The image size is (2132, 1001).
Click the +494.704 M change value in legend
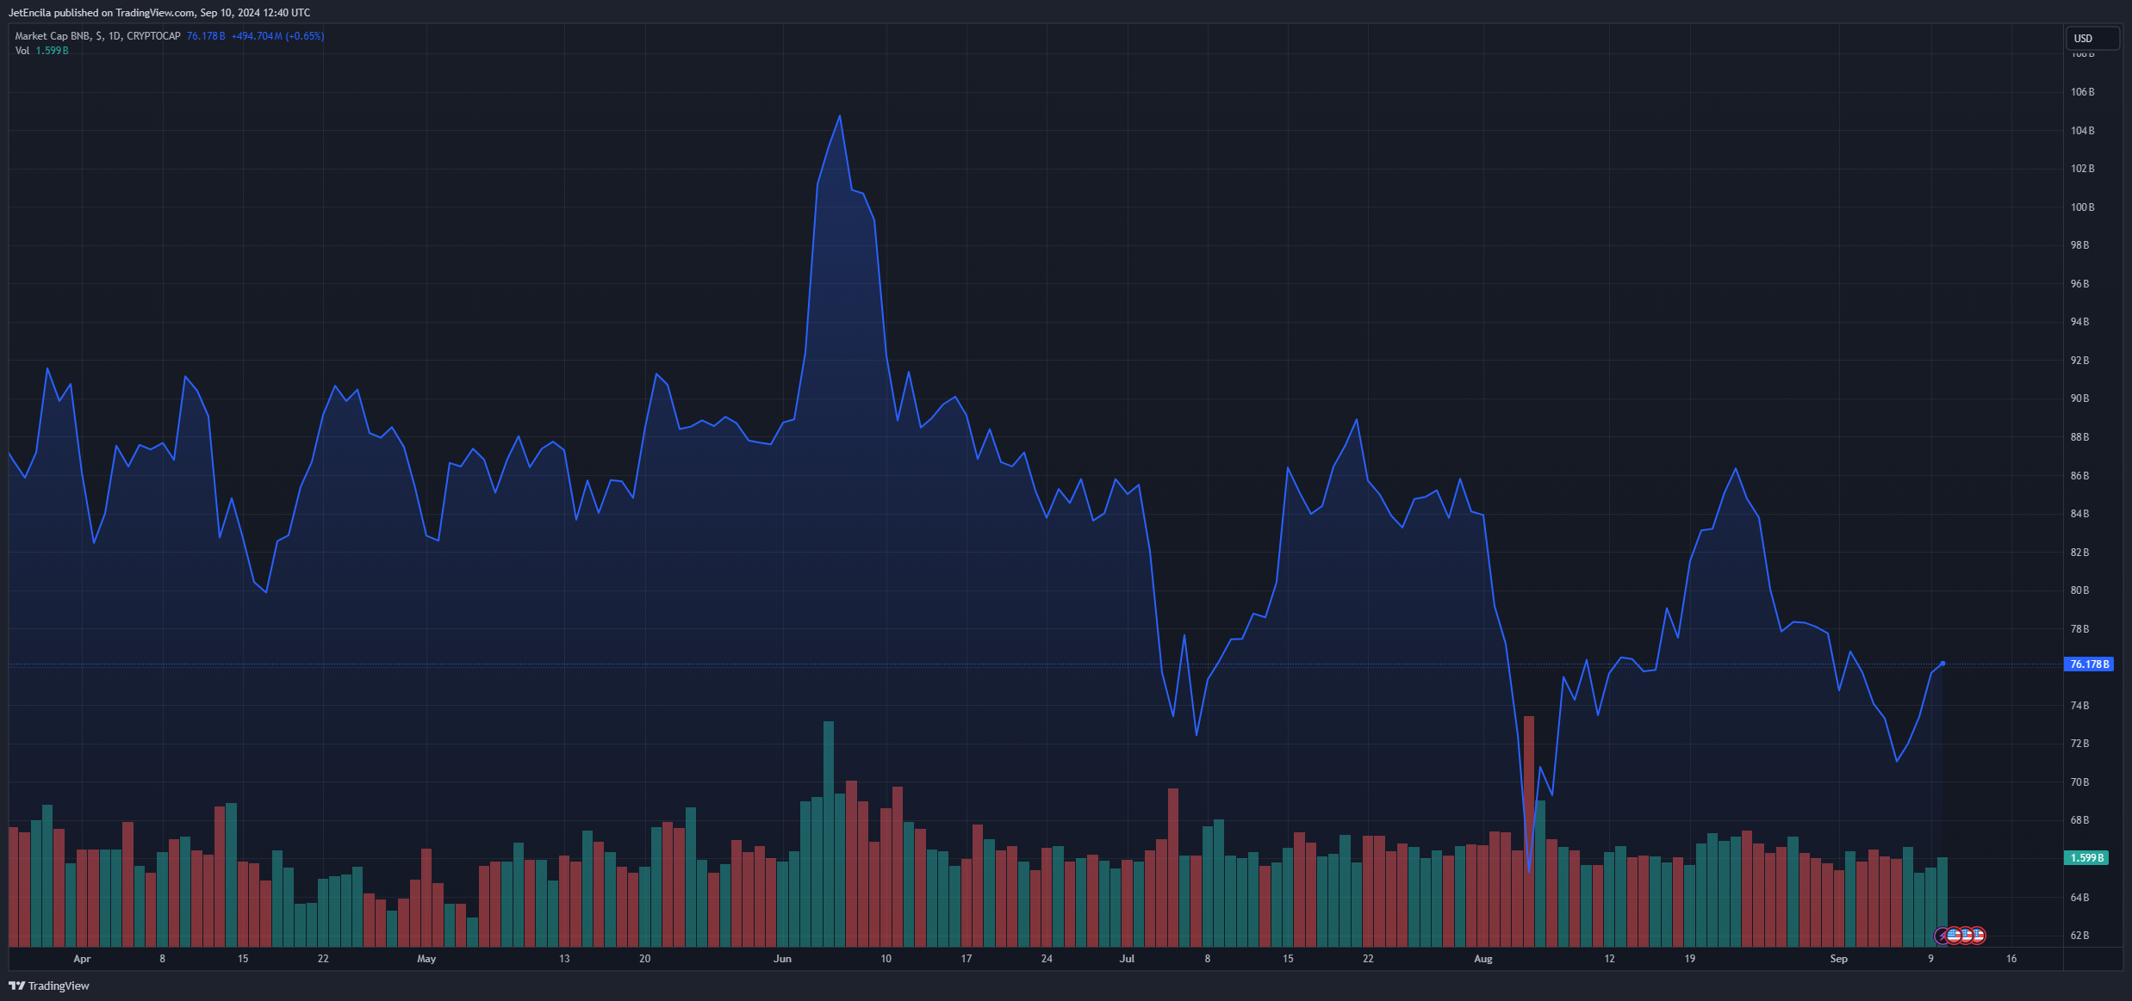[x=257, y=36]
